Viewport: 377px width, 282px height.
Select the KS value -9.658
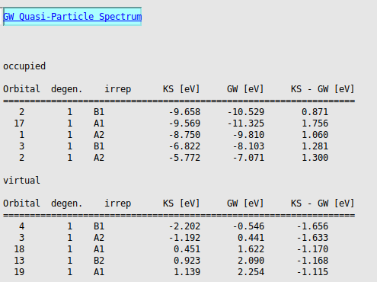tap(184, 112)
